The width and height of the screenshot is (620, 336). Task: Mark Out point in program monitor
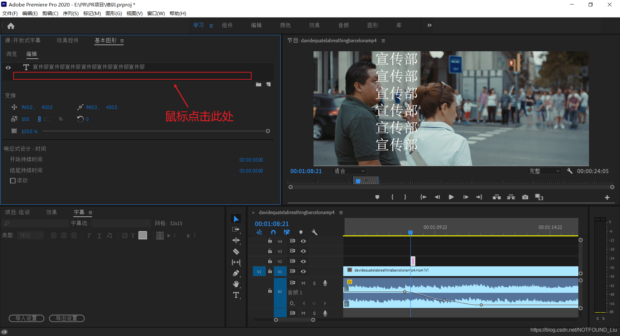coord(405,197)
